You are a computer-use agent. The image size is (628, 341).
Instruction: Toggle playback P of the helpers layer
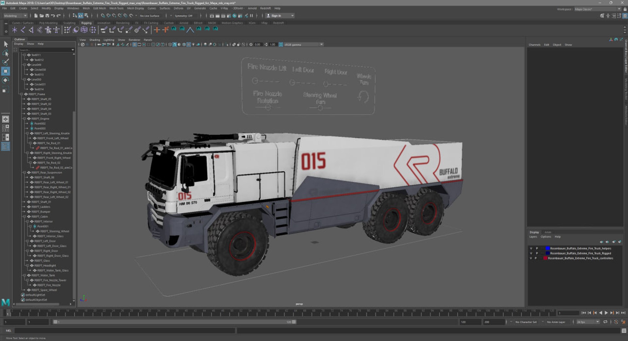click(x=537, y=248)
